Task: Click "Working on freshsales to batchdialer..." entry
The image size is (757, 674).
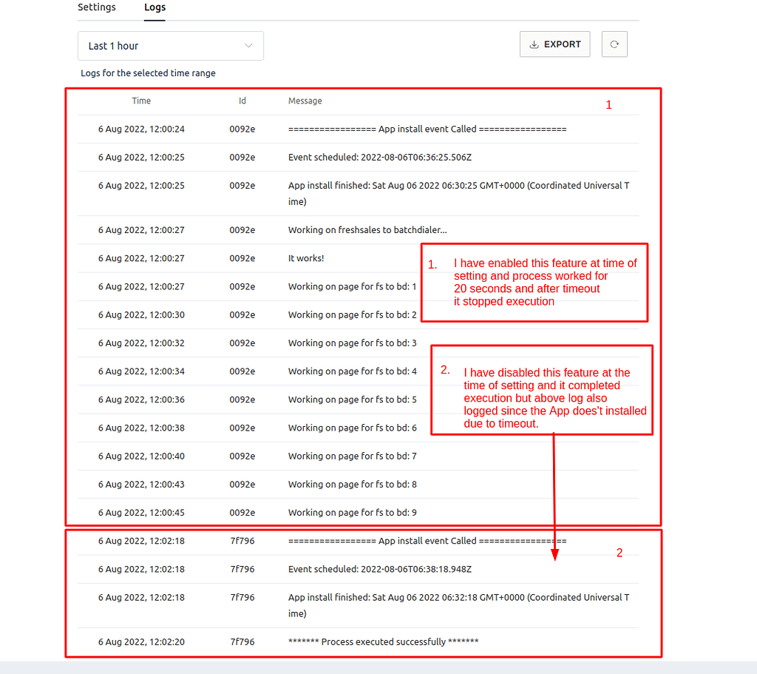Action: coord(367,230)
